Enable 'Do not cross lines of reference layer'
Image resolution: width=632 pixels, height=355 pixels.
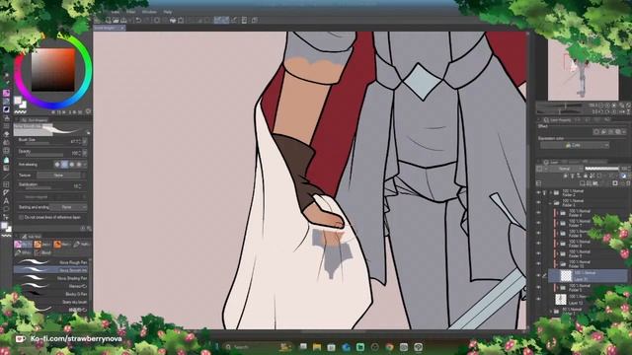coord(21,217)
